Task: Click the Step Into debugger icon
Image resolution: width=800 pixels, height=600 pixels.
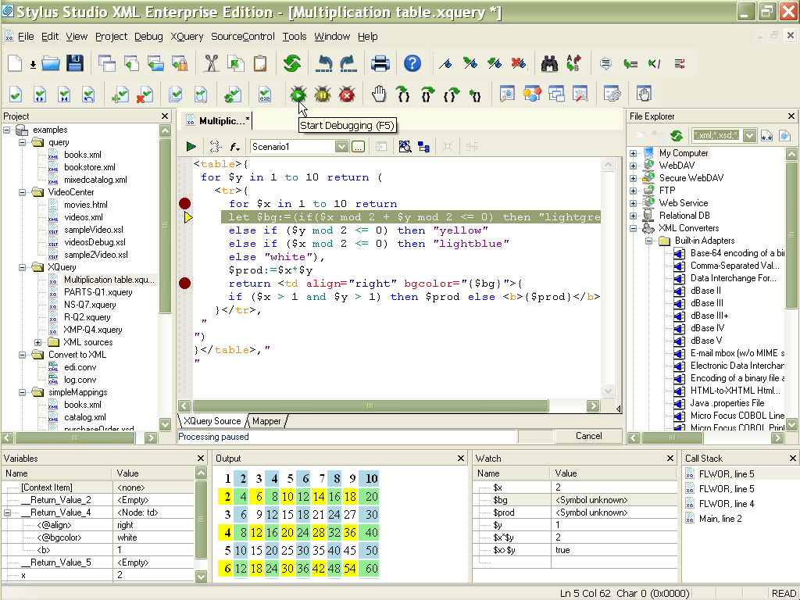Action: [x=403, y=94]
